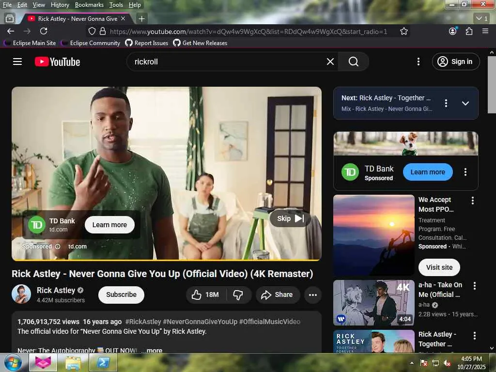Open a-ha Take On Me thumbnail

373,303
